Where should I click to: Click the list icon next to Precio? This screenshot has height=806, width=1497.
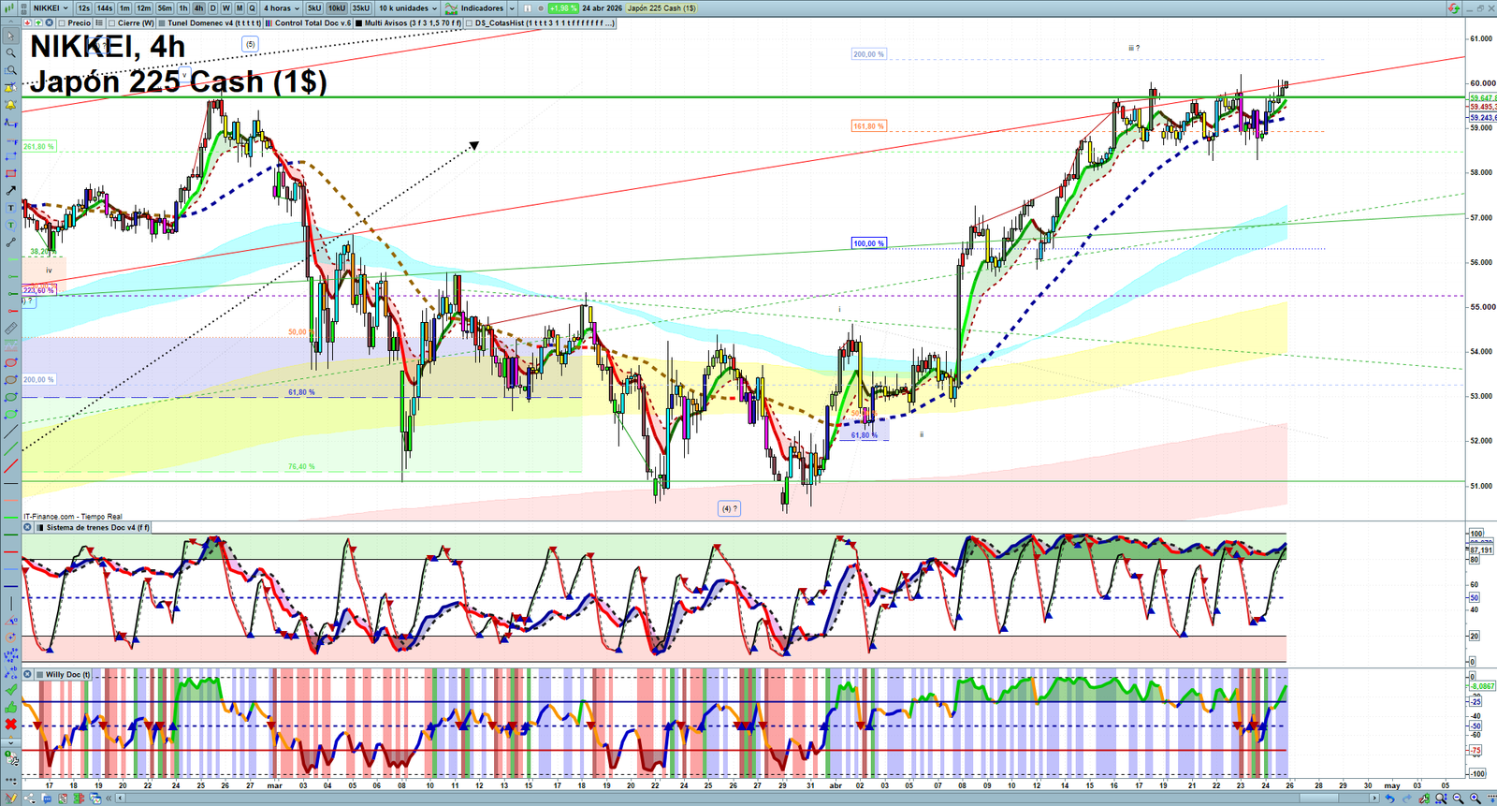click(x=99, y=22)
